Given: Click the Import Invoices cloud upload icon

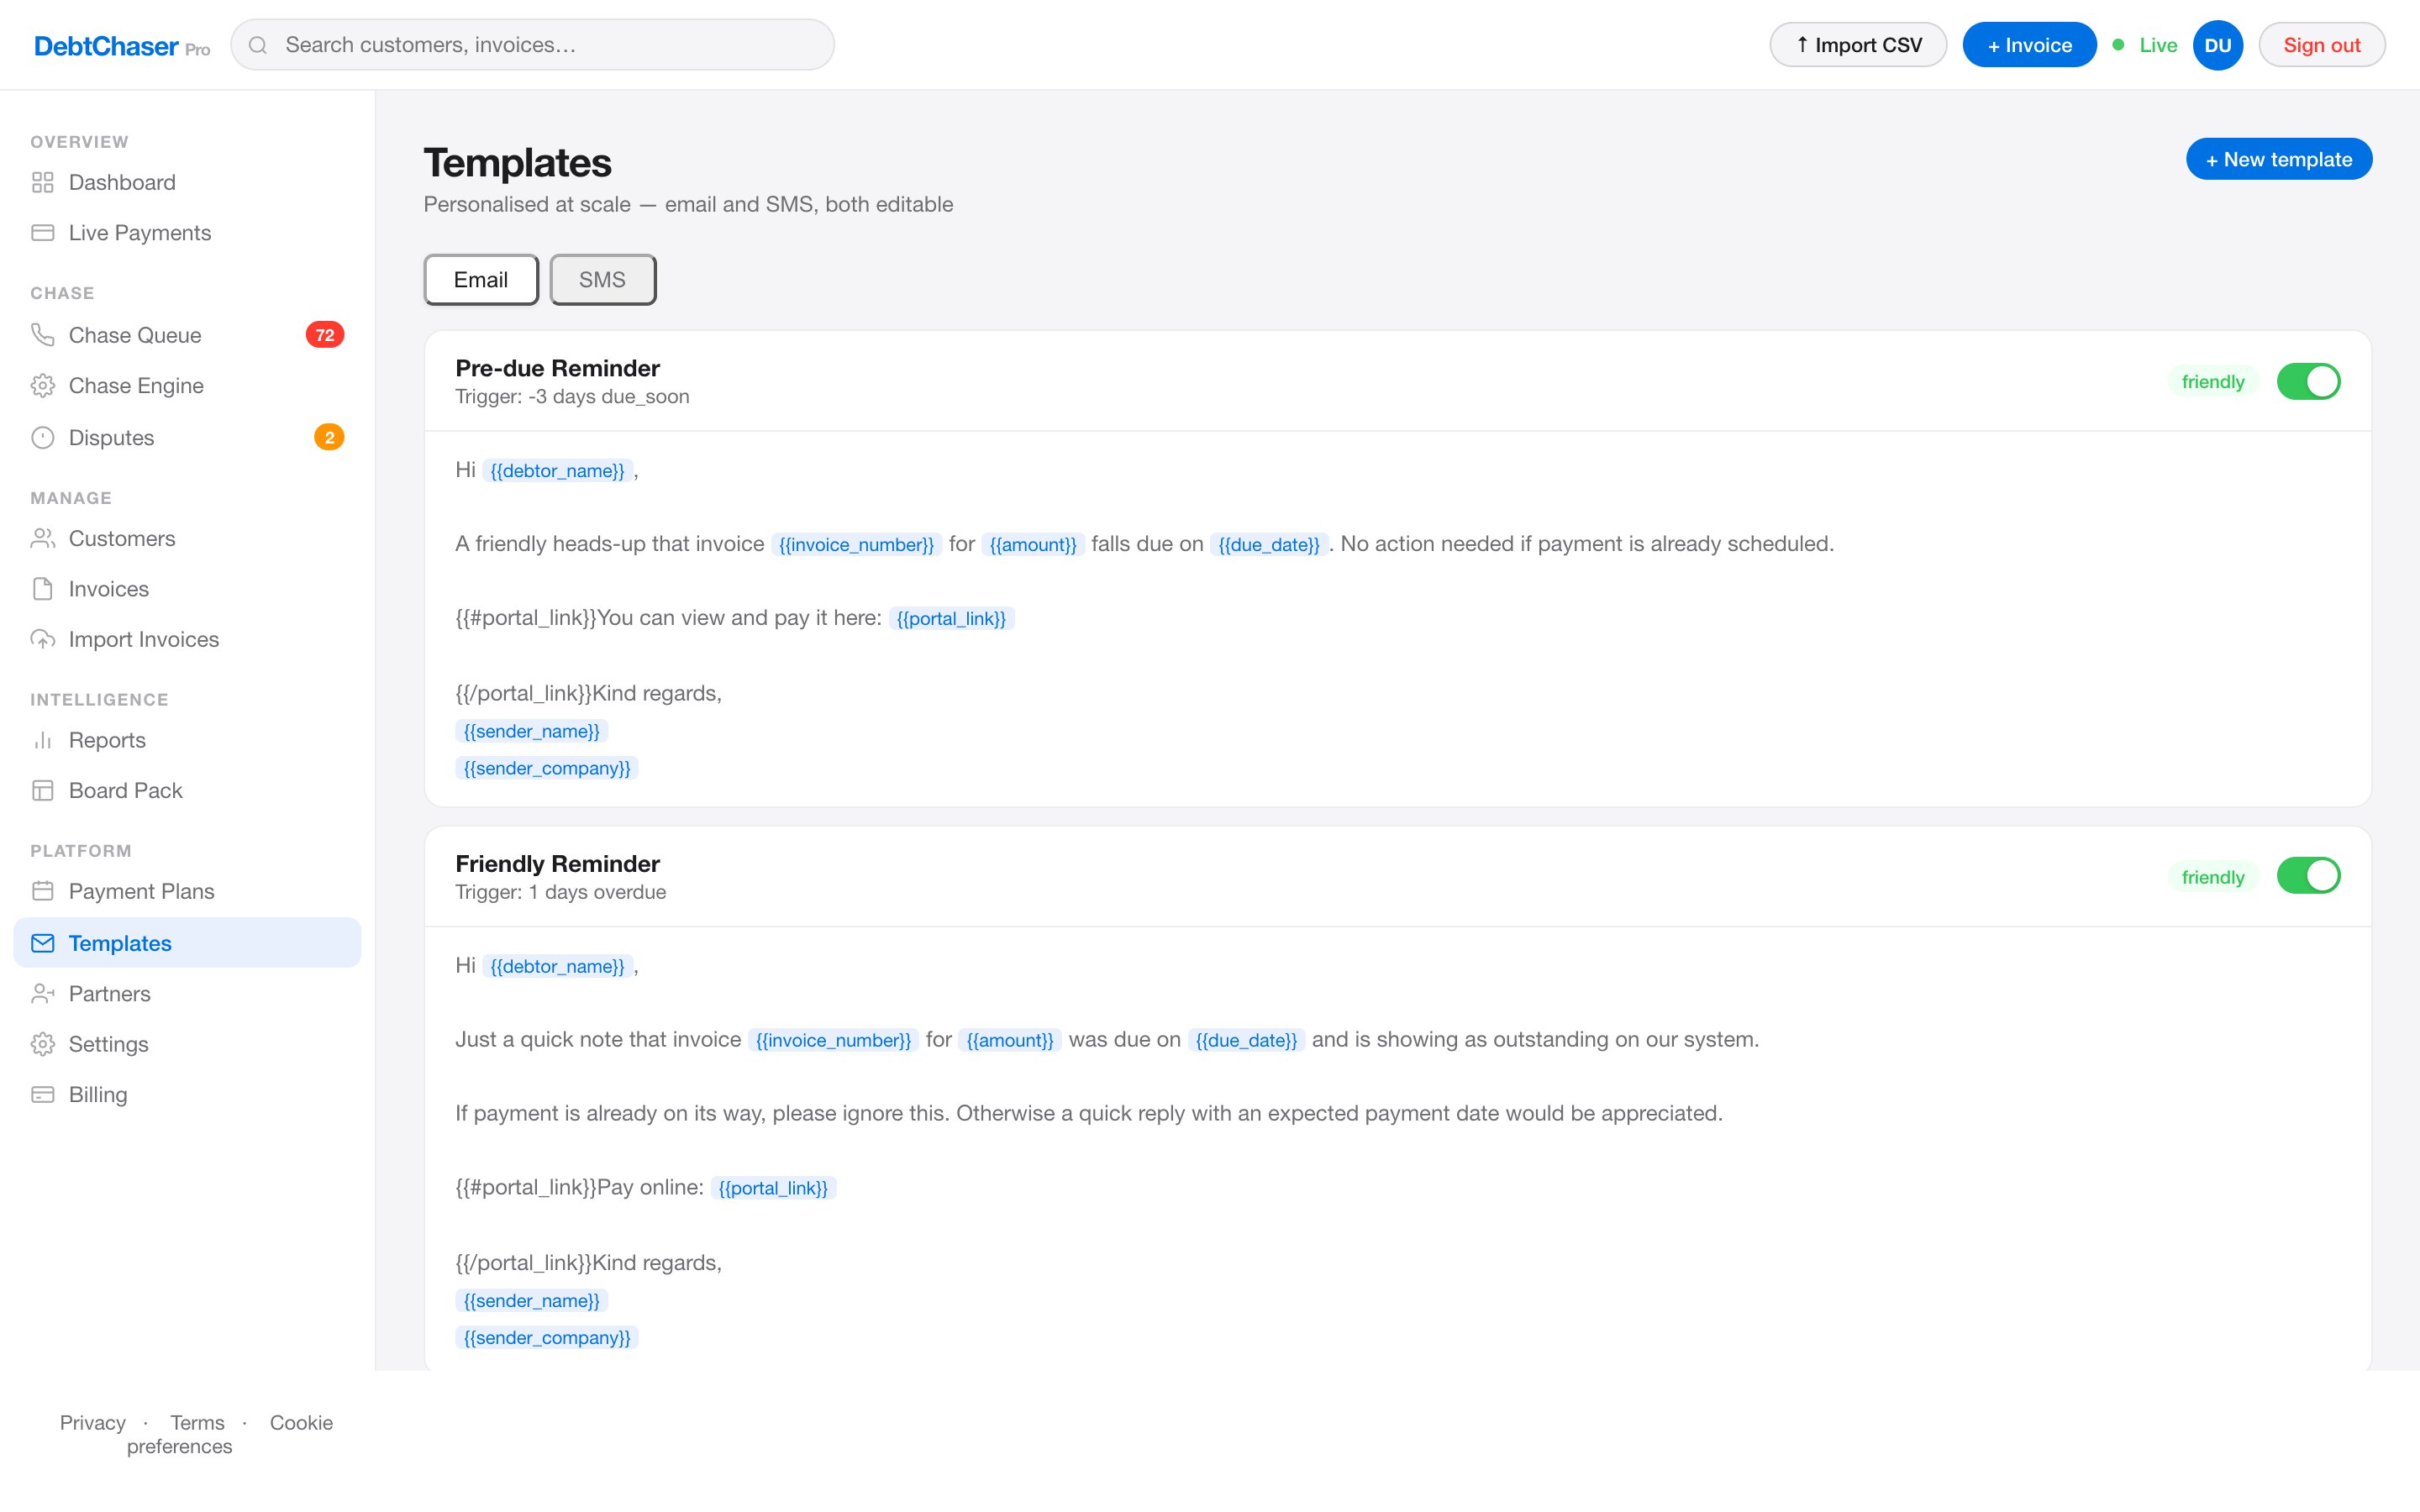Looking at the screenshot, I should (42, 639).
